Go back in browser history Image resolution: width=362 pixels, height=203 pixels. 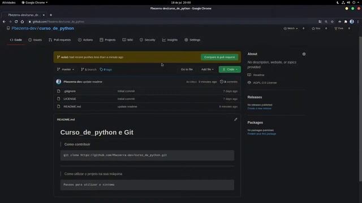coord(4,21)
